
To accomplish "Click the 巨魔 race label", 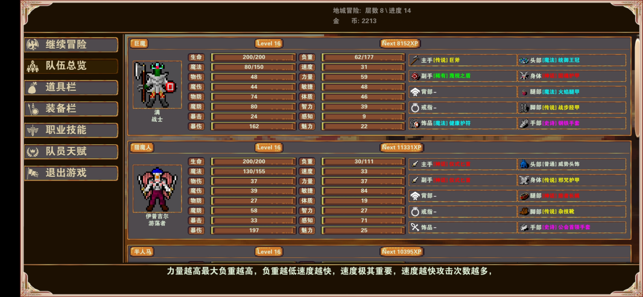I will [139, 43].
